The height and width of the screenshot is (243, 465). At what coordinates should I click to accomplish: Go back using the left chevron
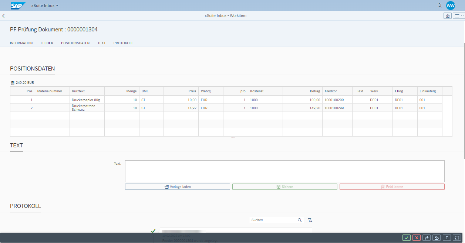pyautogui.click(x=3, y=16)
